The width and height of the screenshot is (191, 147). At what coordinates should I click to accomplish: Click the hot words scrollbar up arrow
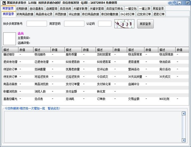pos(183,113)
